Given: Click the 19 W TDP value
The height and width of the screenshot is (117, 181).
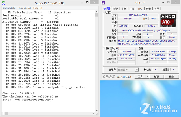Looking at the screenshot, I should tap(153, 19).
